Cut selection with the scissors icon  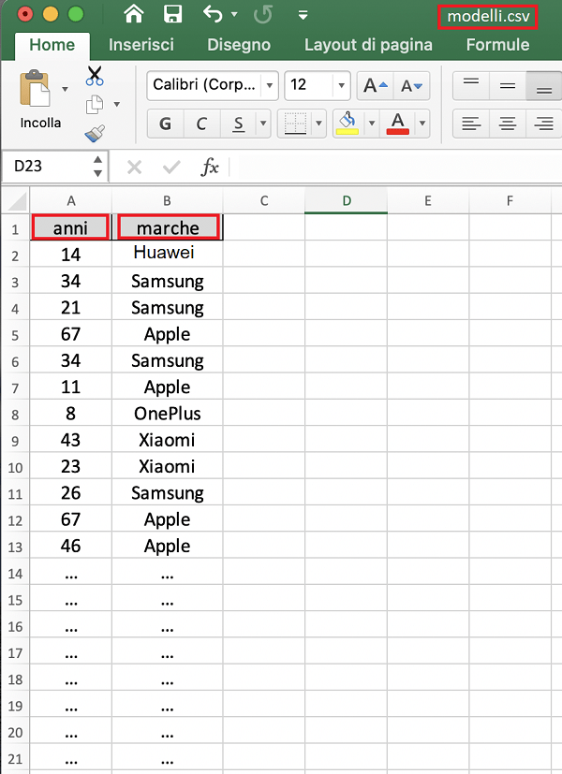(x=95, y=76)
